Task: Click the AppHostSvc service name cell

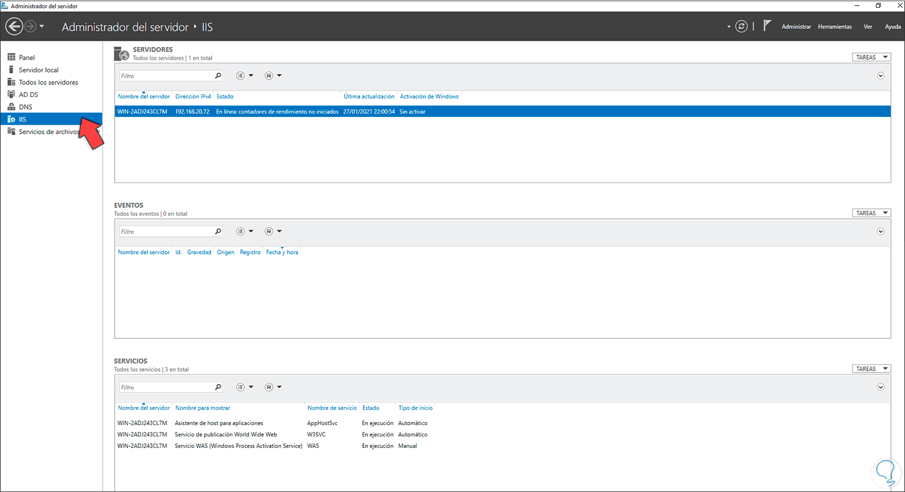Action: (x=322, y=423)
